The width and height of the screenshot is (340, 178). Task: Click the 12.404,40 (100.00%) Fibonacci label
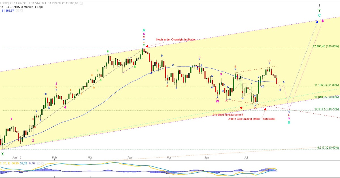pos(326,46)
